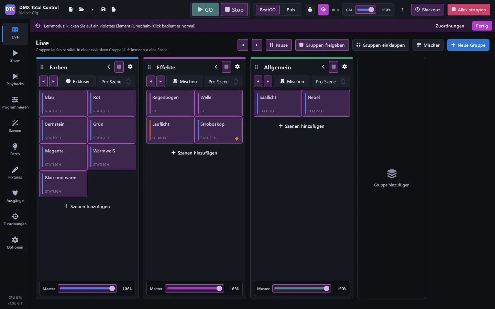Image resolution: width=495 pixels, height=309 pixels.
Task: Click the export file icon in the header
Action: point(114,10)
